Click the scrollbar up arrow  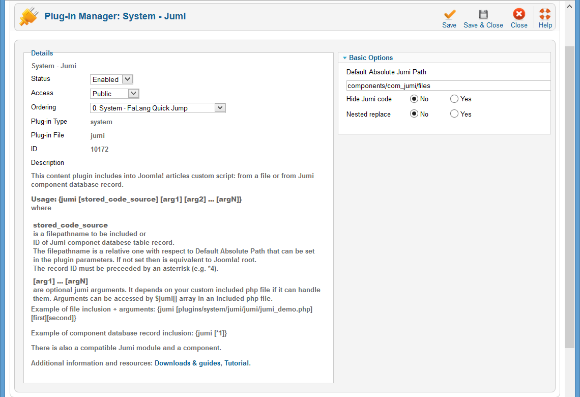[569, 7]
